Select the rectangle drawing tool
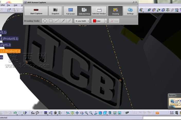 click(x=51, y=21)
